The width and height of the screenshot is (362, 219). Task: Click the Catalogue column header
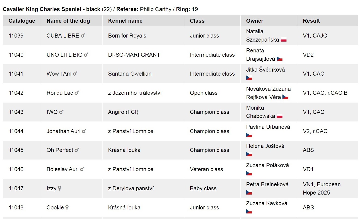coord(22,21)
